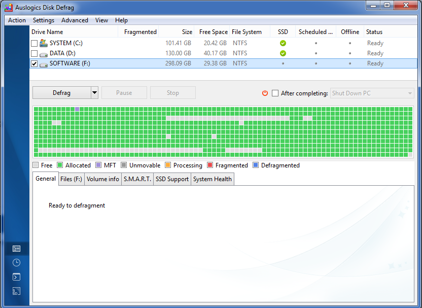Click the green SSD status icon for DATA (D:)
The width and height of the screenshot is (422, 308).
point(283,53)
